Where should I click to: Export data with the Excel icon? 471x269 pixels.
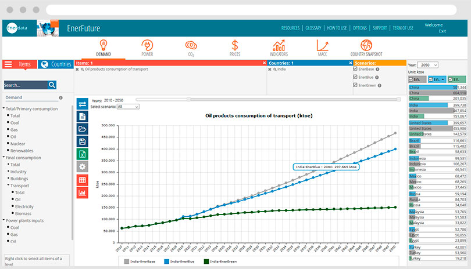83,154
